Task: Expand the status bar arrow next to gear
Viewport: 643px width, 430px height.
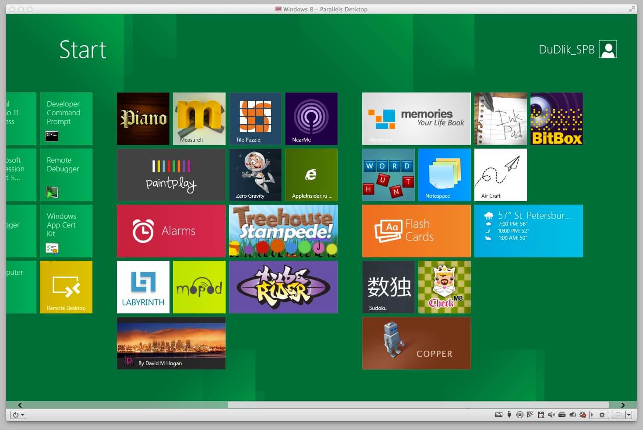Action: click(x=592, y=415)
